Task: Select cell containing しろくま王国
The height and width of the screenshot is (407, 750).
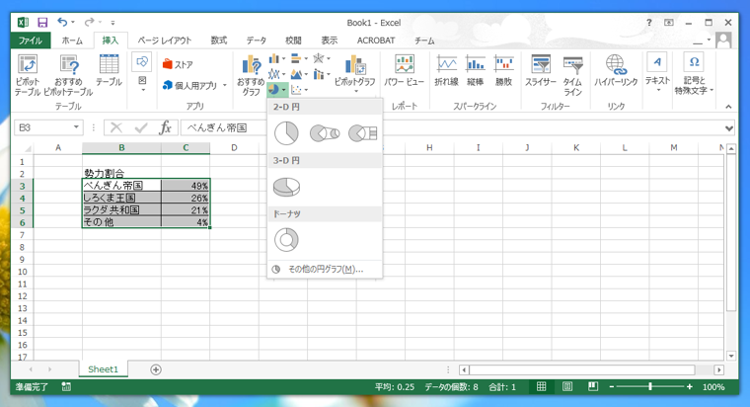Action: click(121, 198)
